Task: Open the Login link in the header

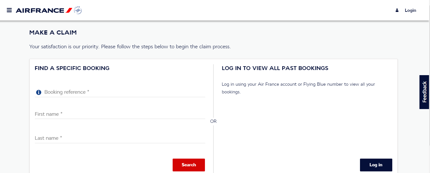Action: coord(410,10)
